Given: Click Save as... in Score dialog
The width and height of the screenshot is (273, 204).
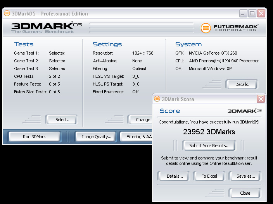Looking at the screenshot, I should (245, 176).
